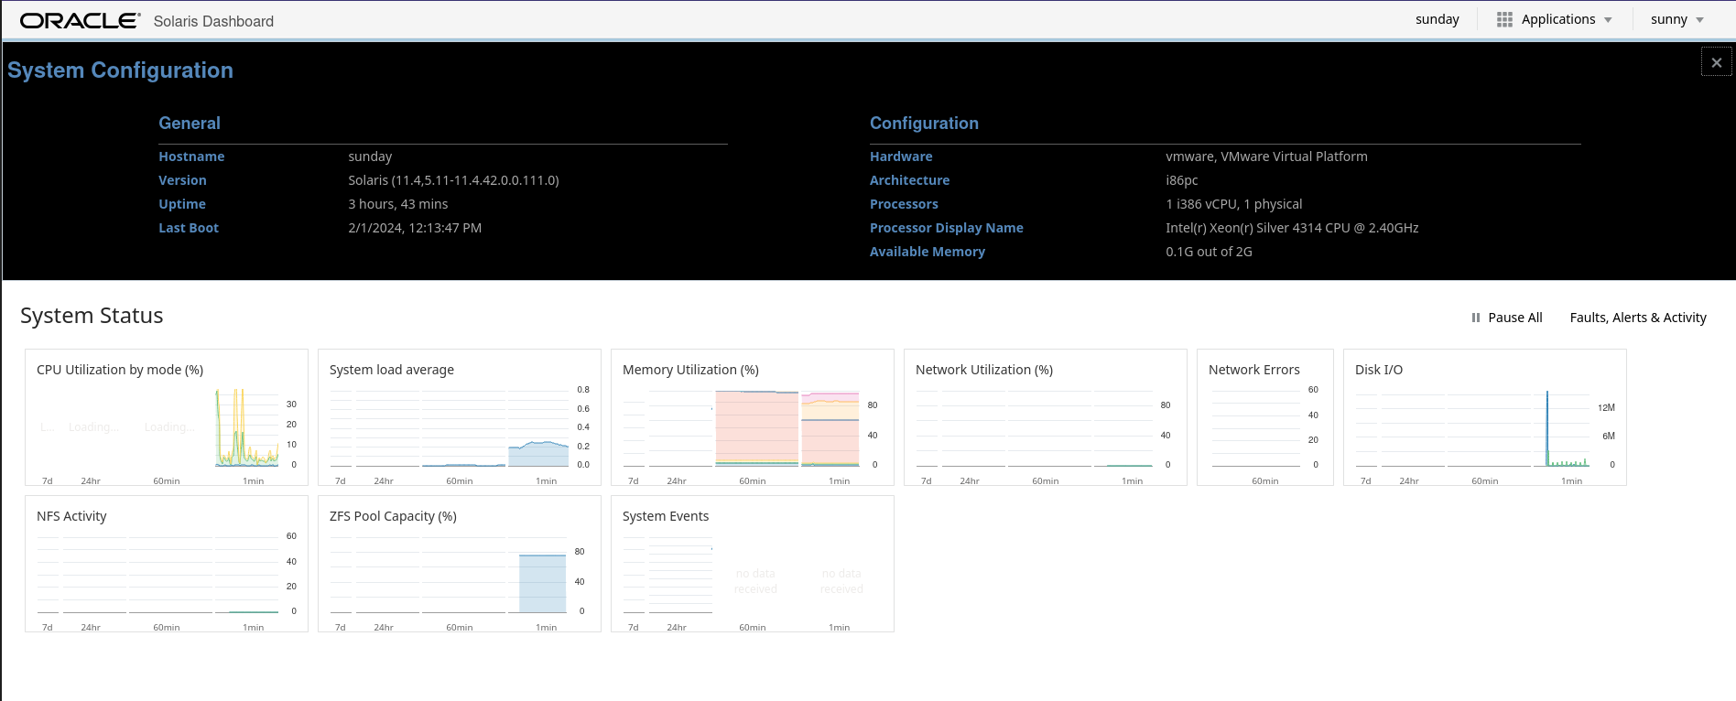
Task: Close the System Configuration panel
Action: pos(1716,62)
